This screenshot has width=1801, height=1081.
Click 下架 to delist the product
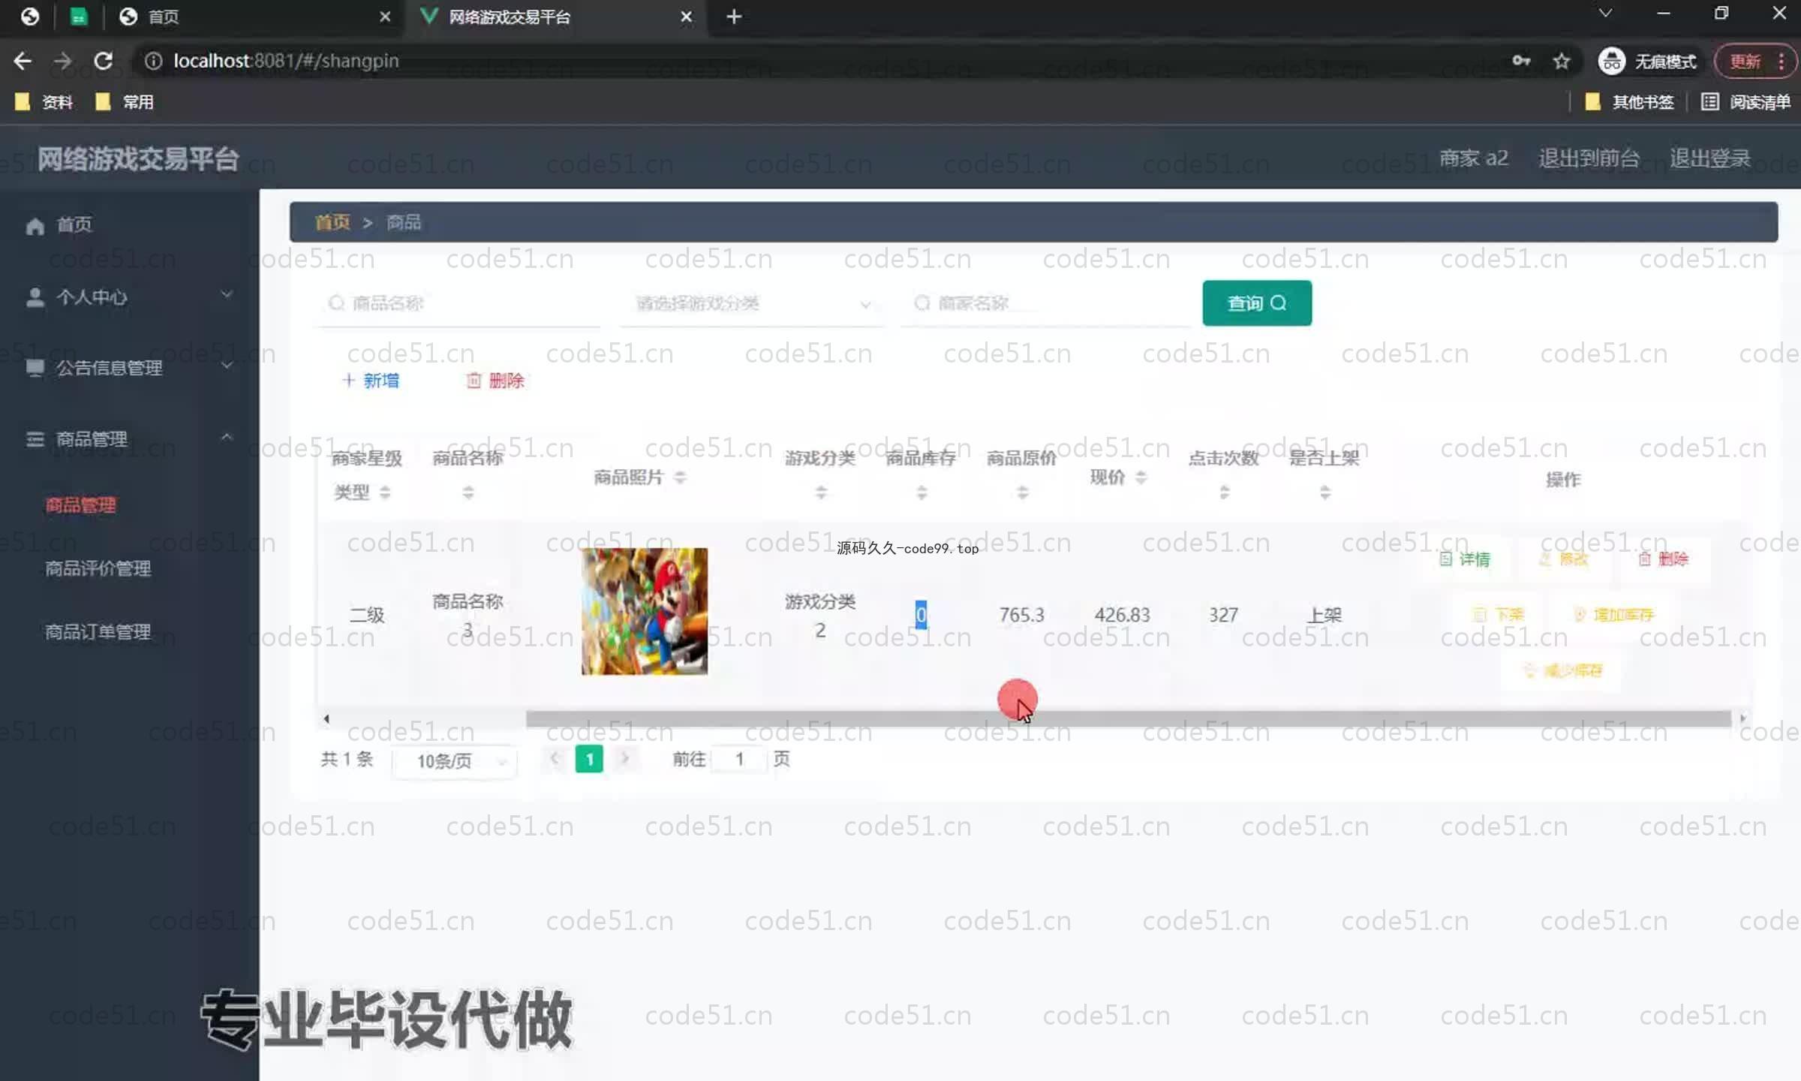1498,615
